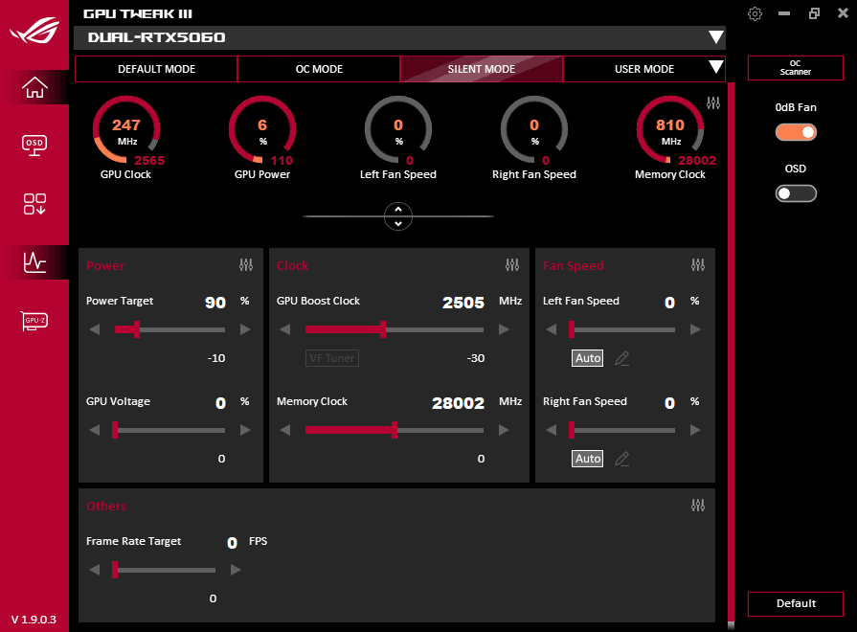The width and height of the screenshot is (857, 632).
Task: Run the OC Scanner
Action: pos(796,68)
